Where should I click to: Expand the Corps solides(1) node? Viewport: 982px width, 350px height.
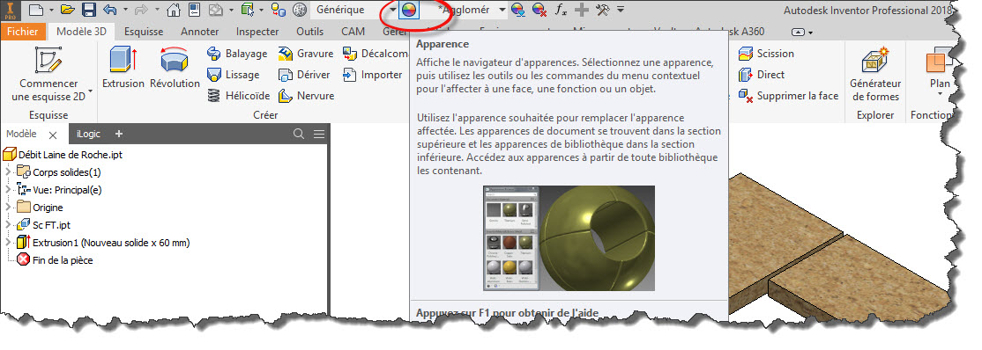pos(8,171)
